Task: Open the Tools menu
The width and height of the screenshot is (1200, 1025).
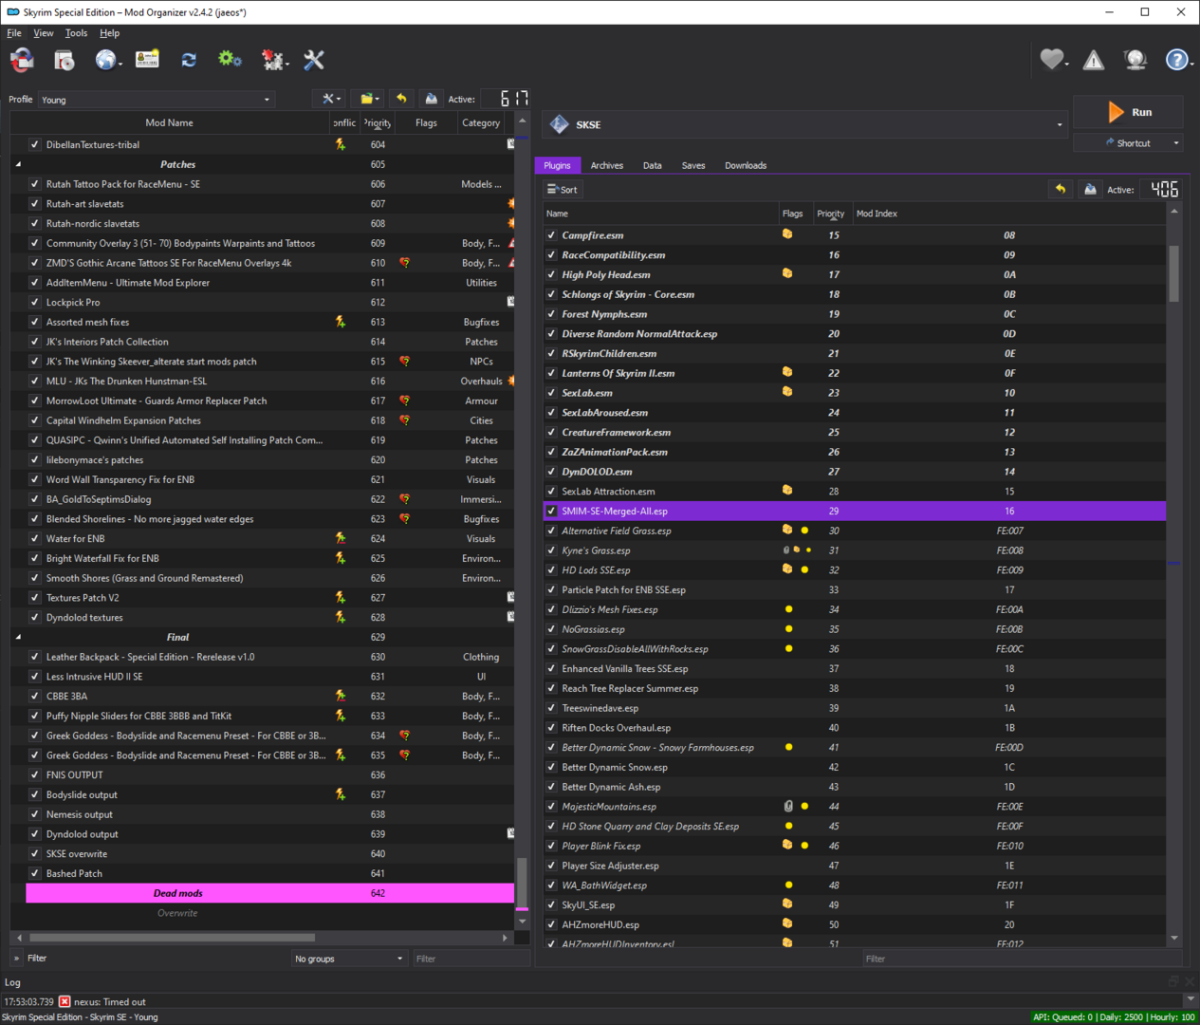Action: tap(76, 33)
